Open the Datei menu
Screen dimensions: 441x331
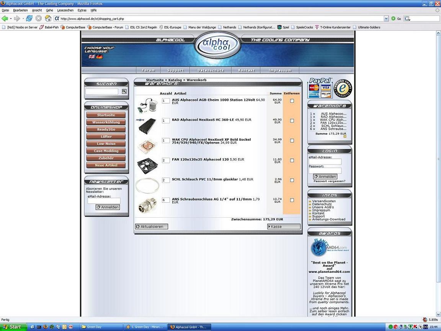5,10
